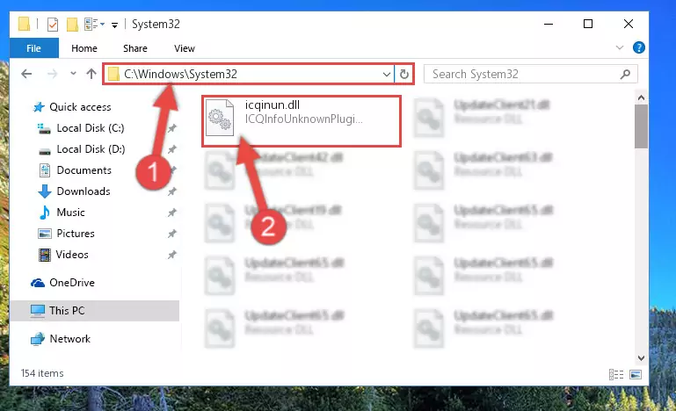676x411 pixels.
Task: Click the pin icon beside Music
Action: tap(172, 213)
